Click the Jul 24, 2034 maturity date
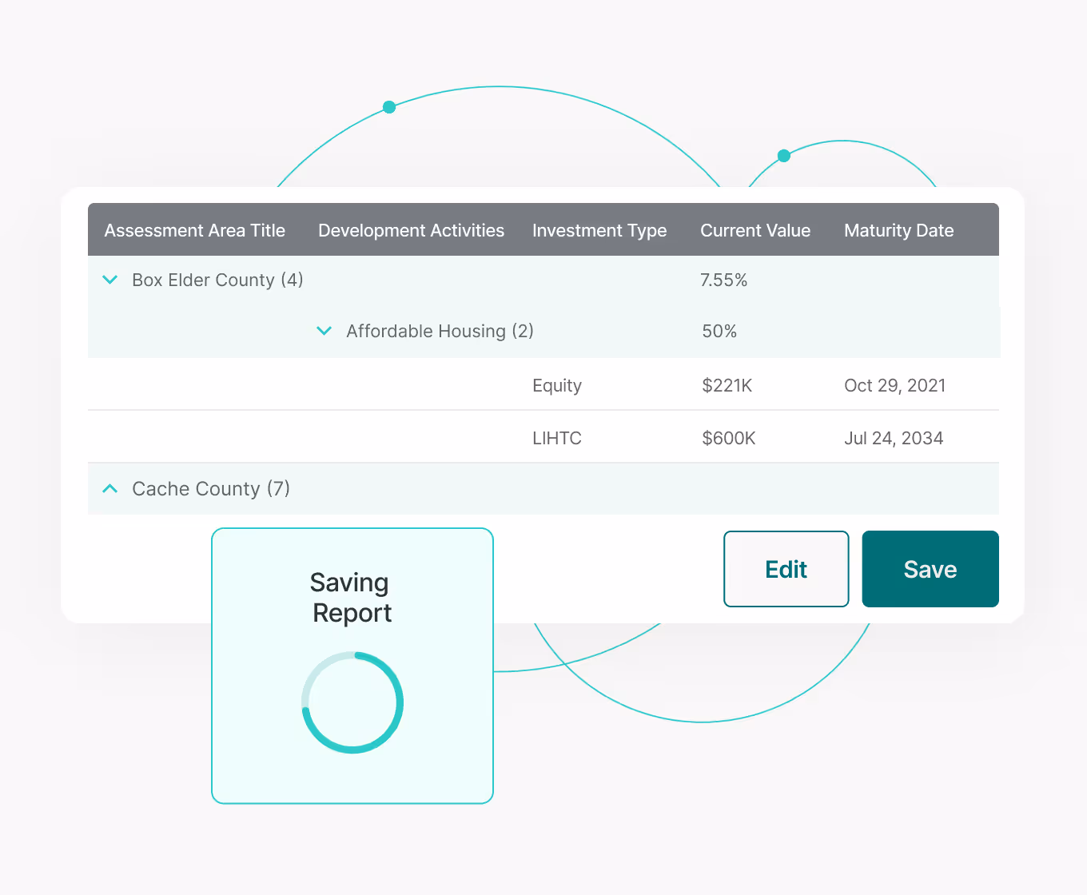 click(894, 438)
